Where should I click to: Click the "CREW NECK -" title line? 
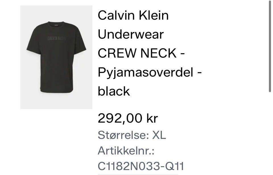pyautogui.click(x=141, y=53)
